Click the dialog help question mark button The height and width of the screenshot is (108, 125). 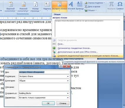pyautogui.click(x=61, y=66)
